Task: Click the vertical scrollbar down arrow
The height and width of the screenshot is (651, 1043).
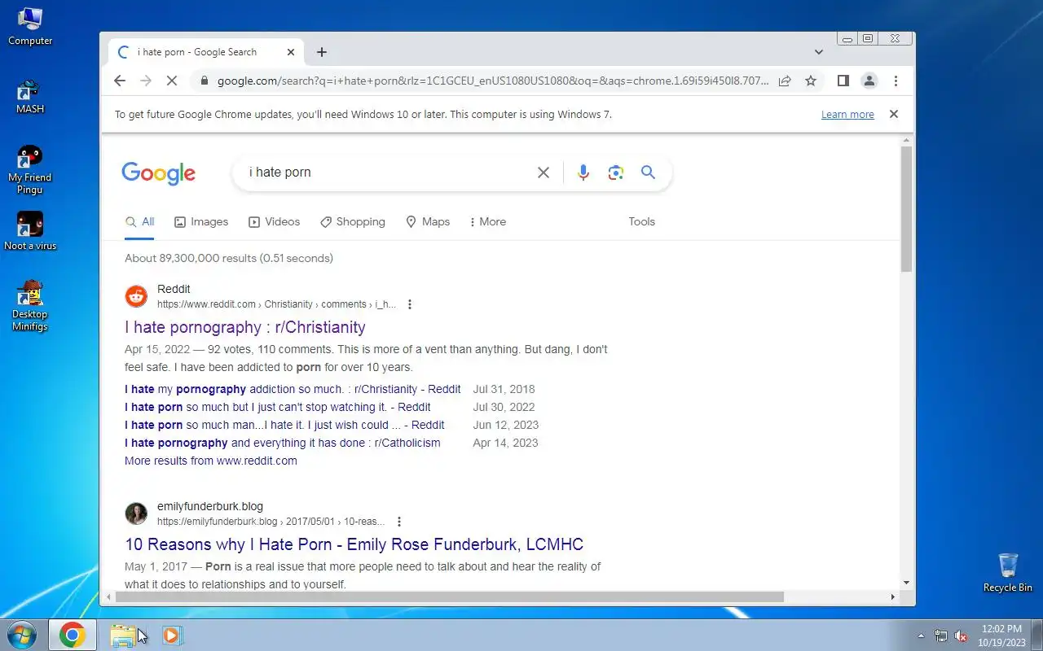Action: click(x=906, y=583)
